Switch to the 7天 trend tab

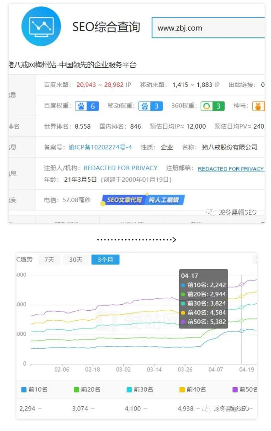[49, 259]
